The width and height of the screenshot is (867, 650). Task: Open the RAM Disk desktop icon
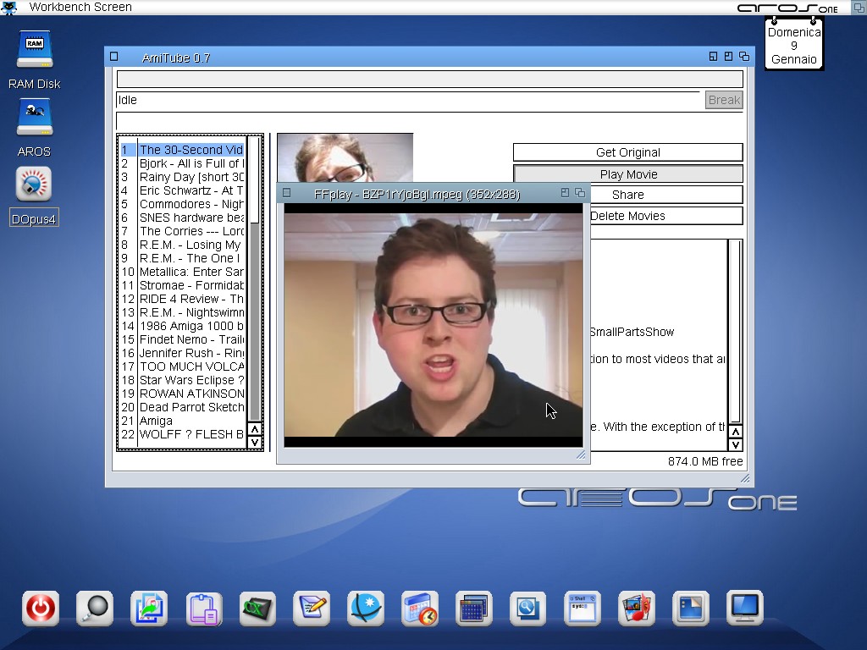[x=35, y=52]
